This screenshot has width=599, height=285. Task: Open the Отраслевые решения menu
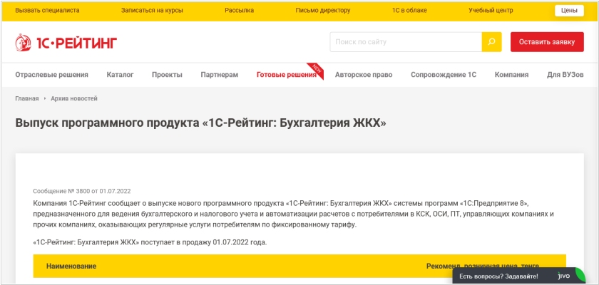point(51,75)
